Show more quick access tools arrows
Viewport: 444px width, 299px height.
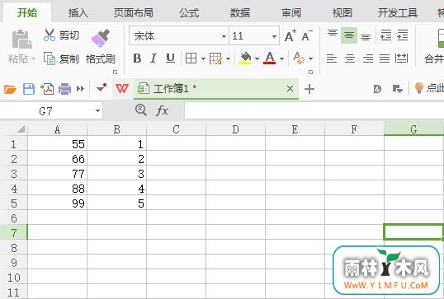pyautogui.click(x=80, y=89)
